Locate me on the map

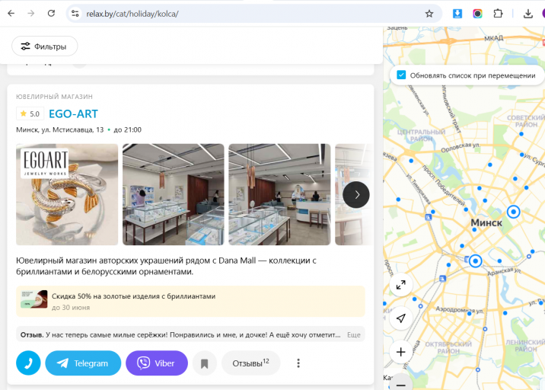click(x=400, y=318)
